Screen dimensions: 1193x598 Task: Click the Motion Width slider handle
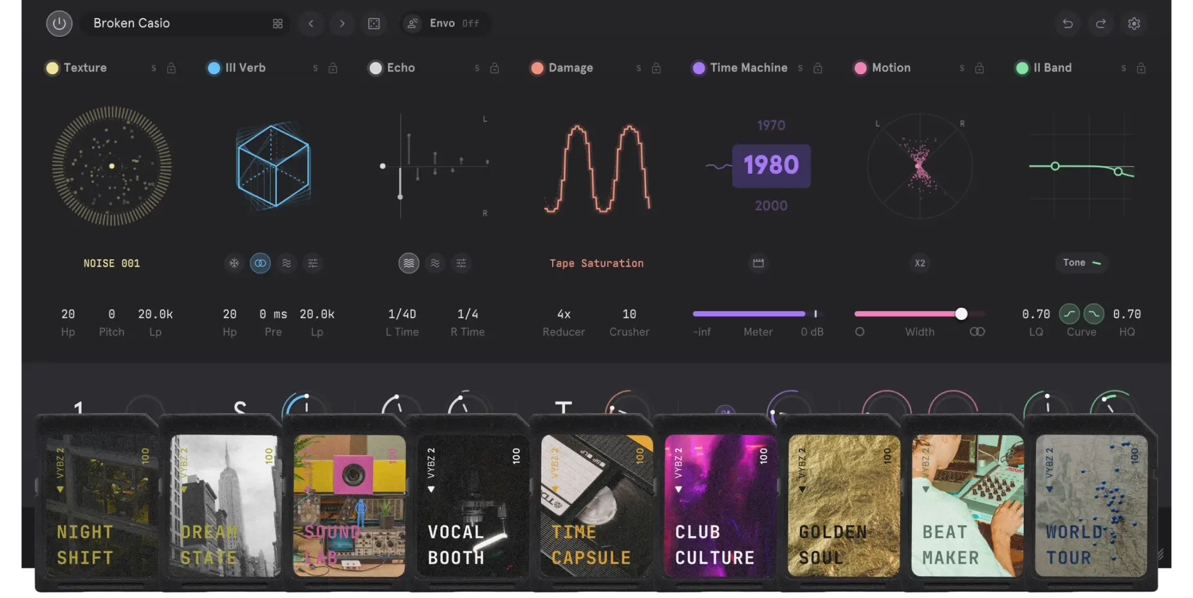(961, 314)
